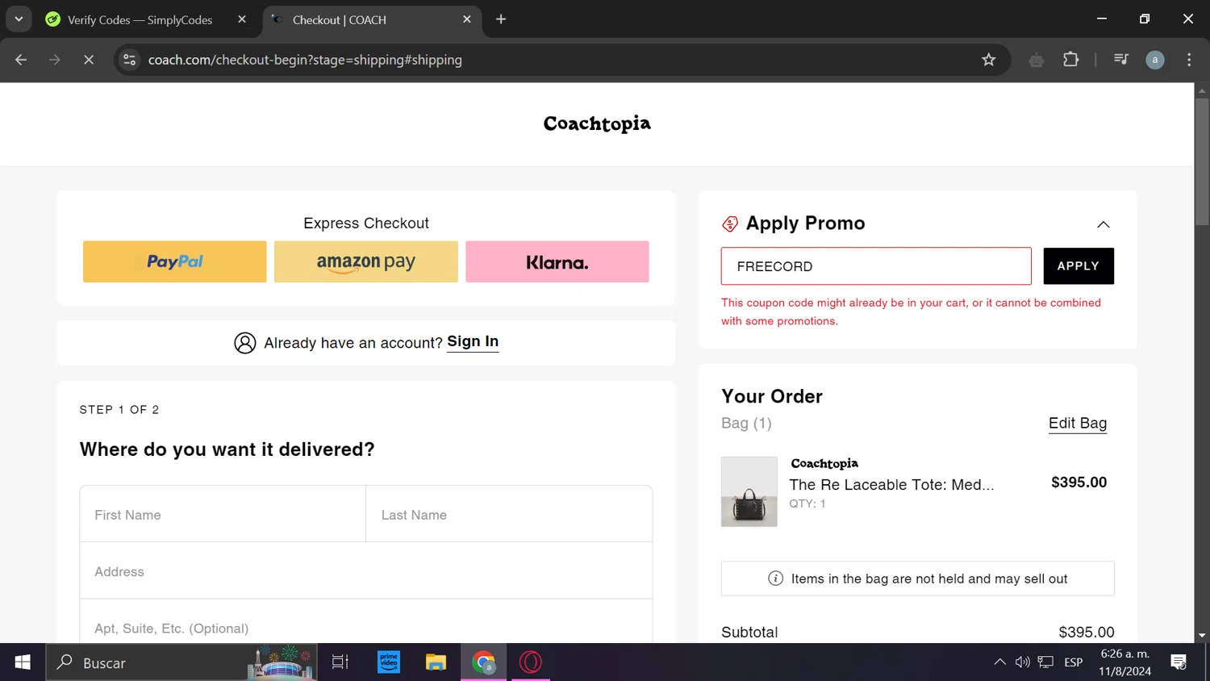Click the item price $395.00 next to the tote
1210x681 pixels.
point(1079,483)
